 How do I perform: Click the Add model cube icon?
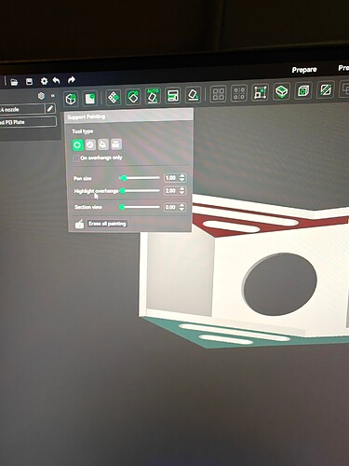coord(71,99)
